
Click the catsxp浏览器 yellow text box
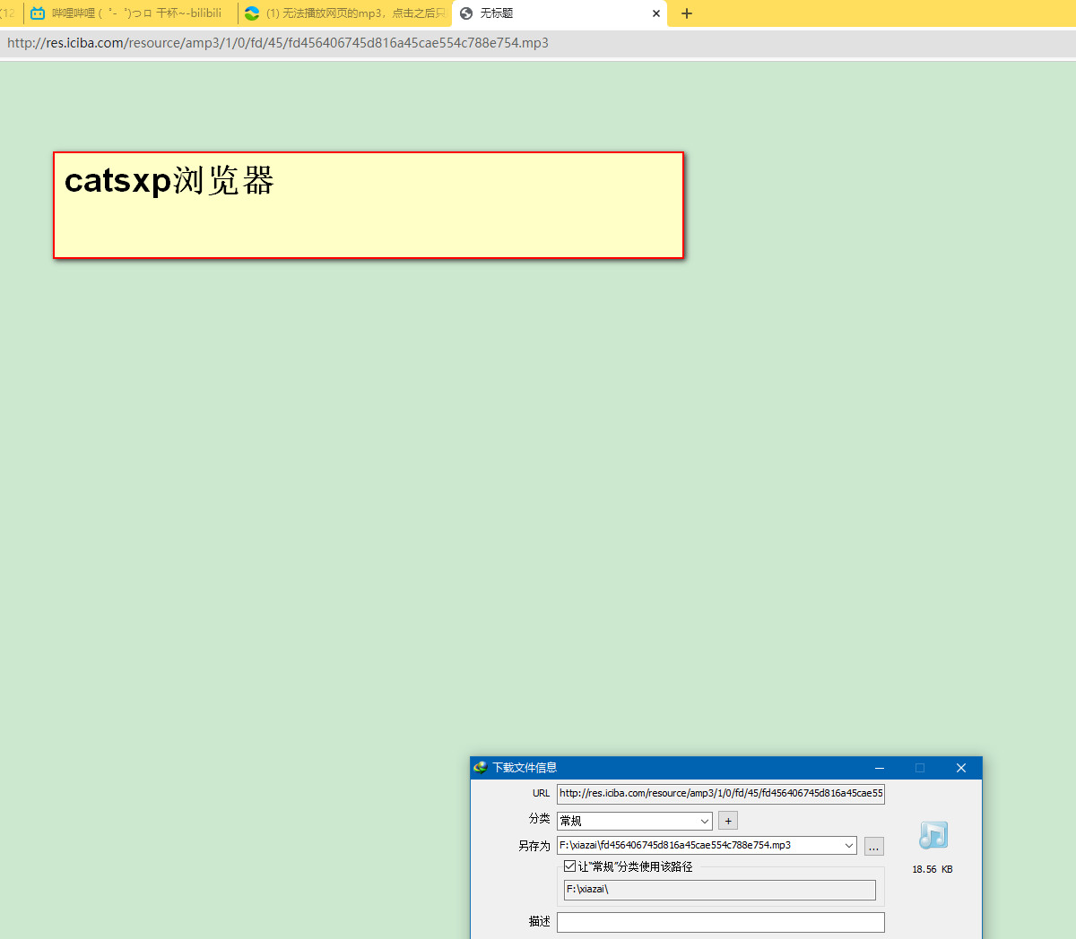pos(369,205)
